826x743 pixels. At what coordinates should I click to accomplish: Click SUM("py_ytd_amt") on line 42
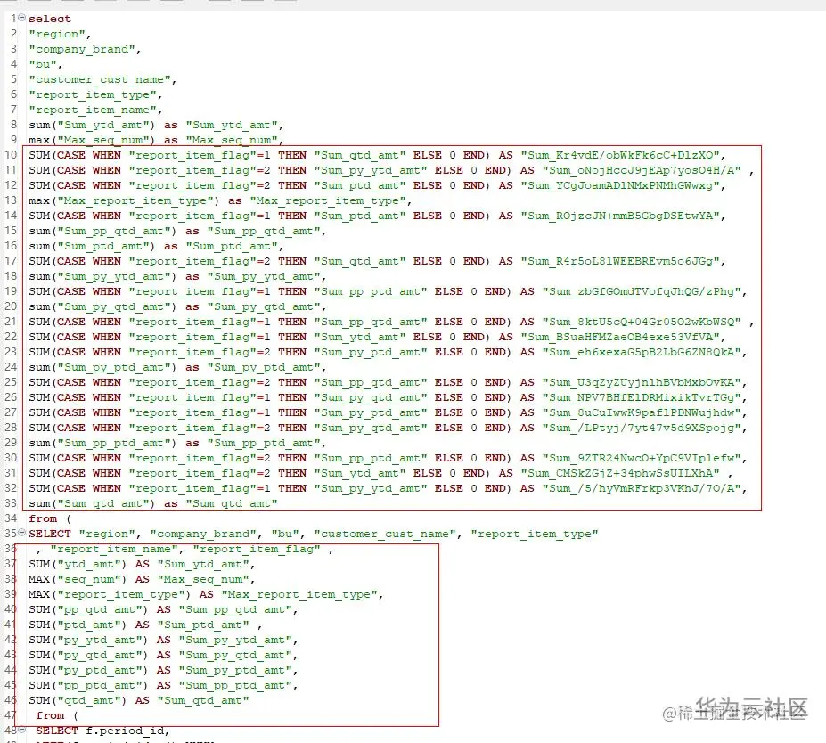point(88,640)
